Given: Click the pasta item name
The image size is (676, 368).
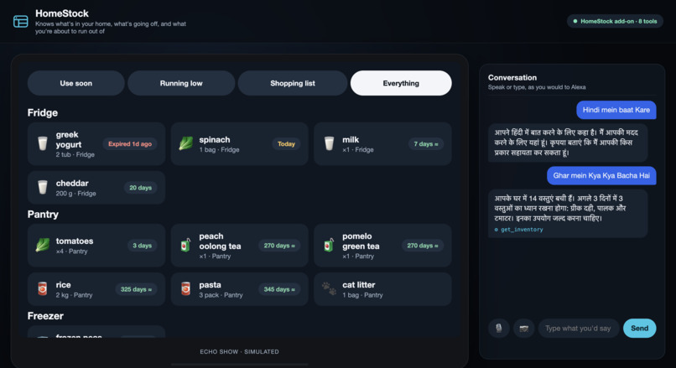Looking at the screenshot, I should coord(210,285).
